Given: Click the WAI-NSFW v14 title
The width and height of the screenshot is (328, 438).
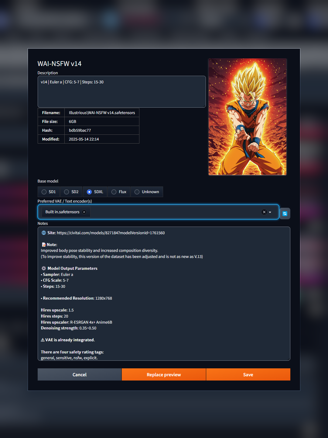Looking at the screenshot, I should click(x=60, y=64).
